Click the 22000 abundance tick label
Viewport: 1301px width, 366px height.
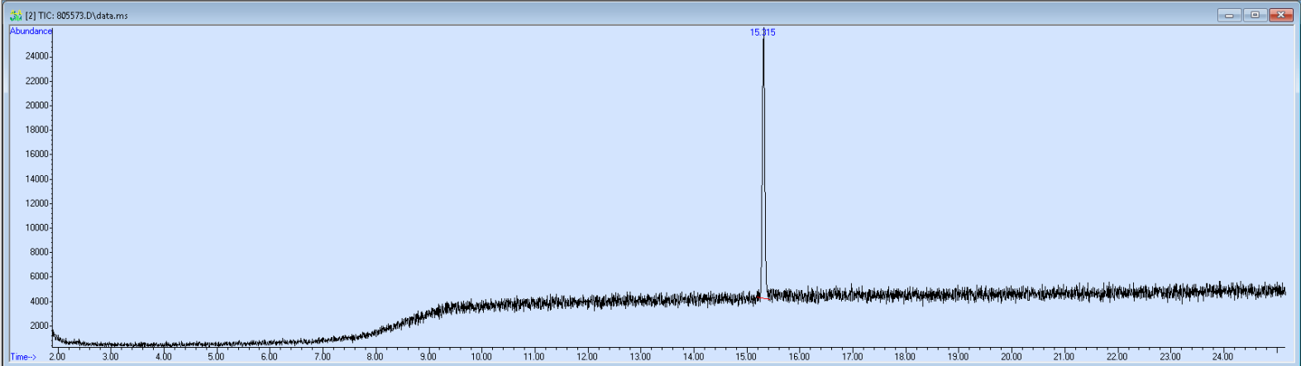37,81
